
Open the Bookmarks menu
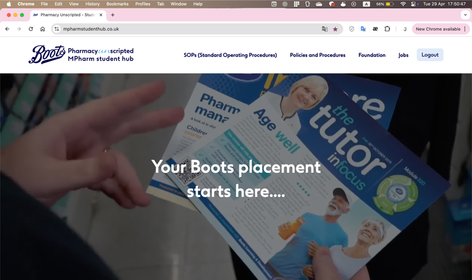click(x=118, y=4)
